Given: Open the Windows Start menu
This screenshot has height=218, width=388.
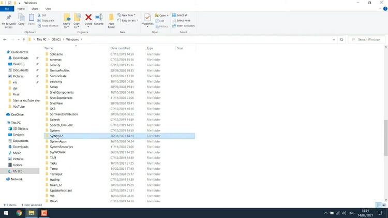Looking at the screenshot, I should [6, 213].
